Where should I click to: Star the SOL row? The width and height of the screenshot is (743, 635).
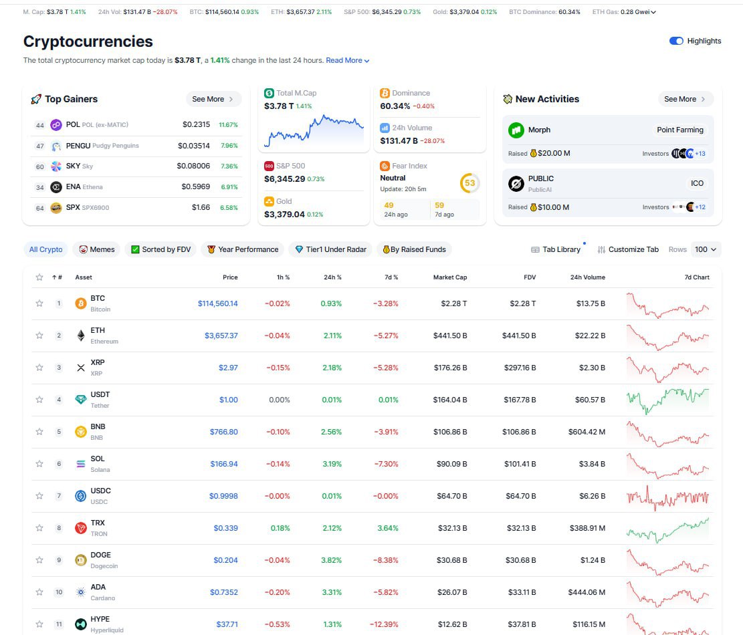pos(39,464)
